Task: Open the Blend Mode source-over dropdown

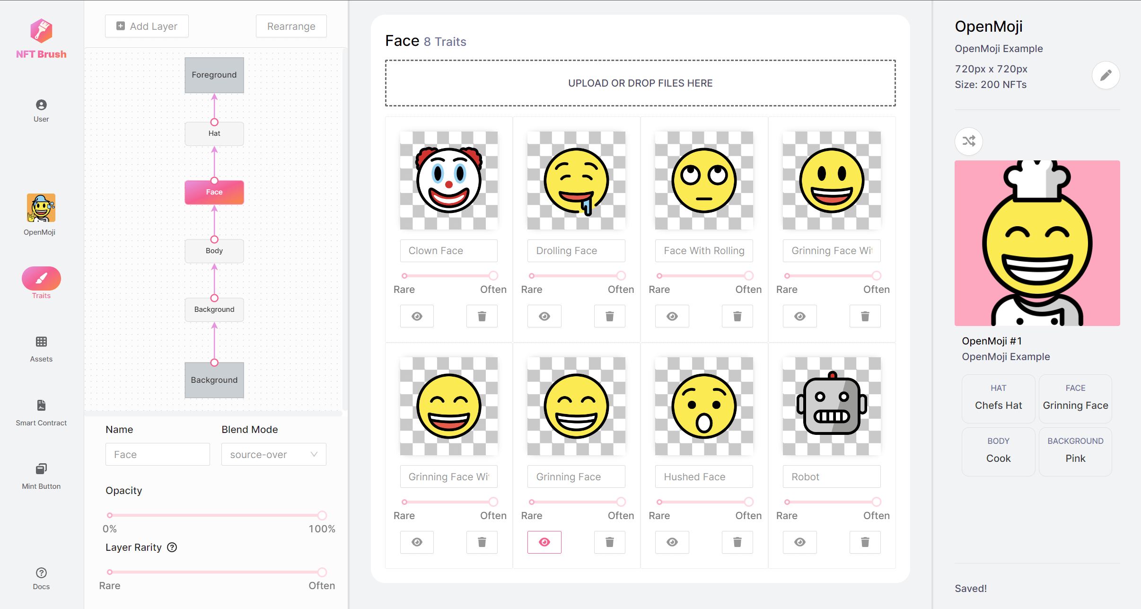Action: click(273, 454)
